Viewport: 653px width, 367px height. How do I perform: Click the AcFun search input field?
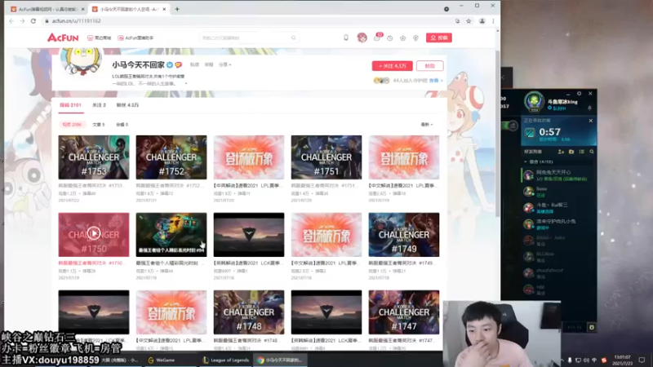(x=245, y=38)
